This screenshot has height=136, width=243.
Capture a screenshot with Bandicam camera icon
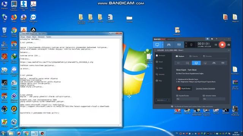[229, 45]
